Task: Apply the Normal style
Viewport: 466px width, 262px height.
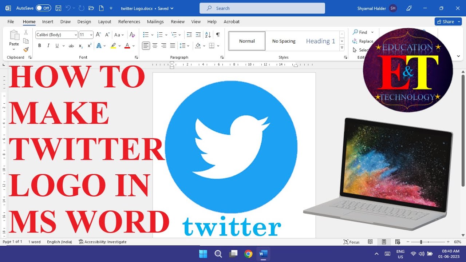Action: tap(247, 41)
